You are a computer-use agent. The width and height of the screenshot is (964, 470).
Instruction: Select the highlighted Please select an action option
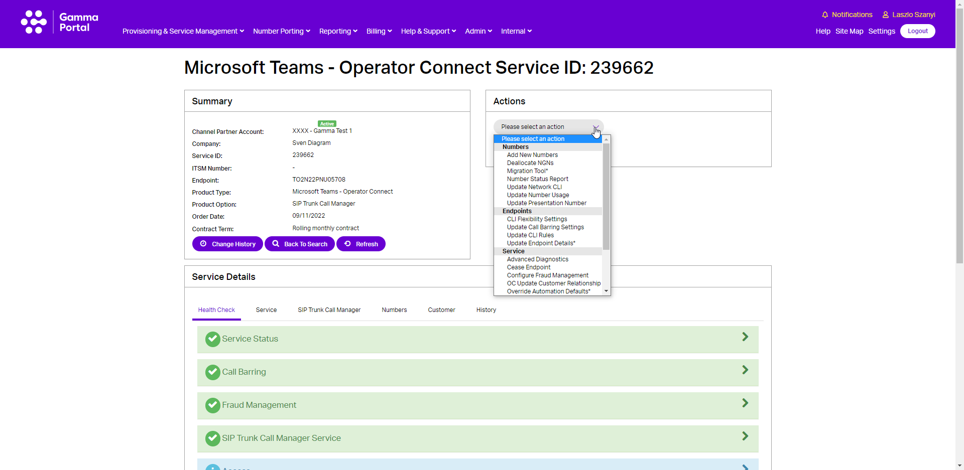click(548, 139)
